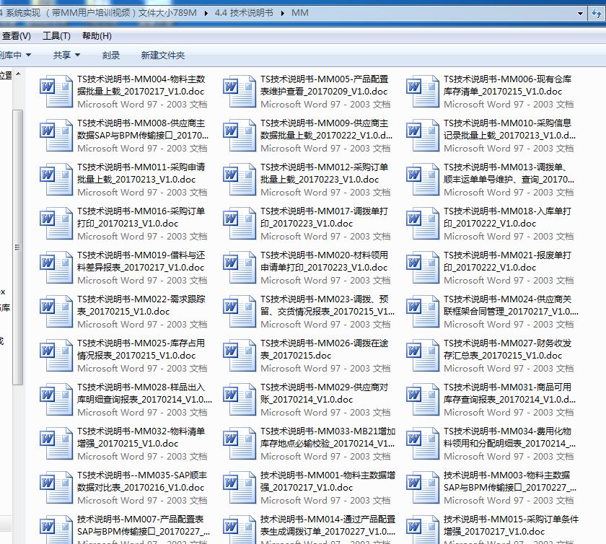Select file name 技术说明书-MM003-物料主数据SAP与BPM传输接口

coord(510,481)
